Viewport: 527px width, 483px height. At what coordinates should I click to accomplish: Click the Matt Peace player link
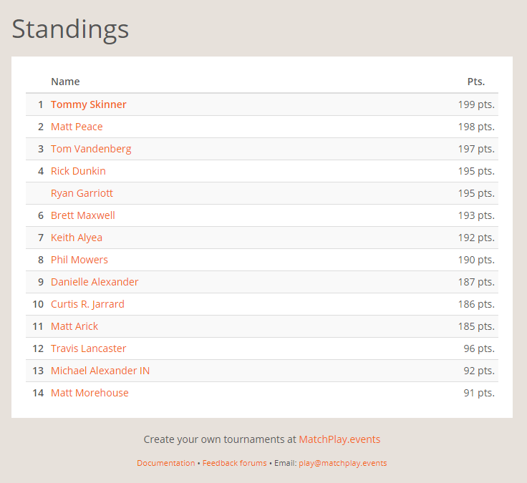[x=77, y=127]
